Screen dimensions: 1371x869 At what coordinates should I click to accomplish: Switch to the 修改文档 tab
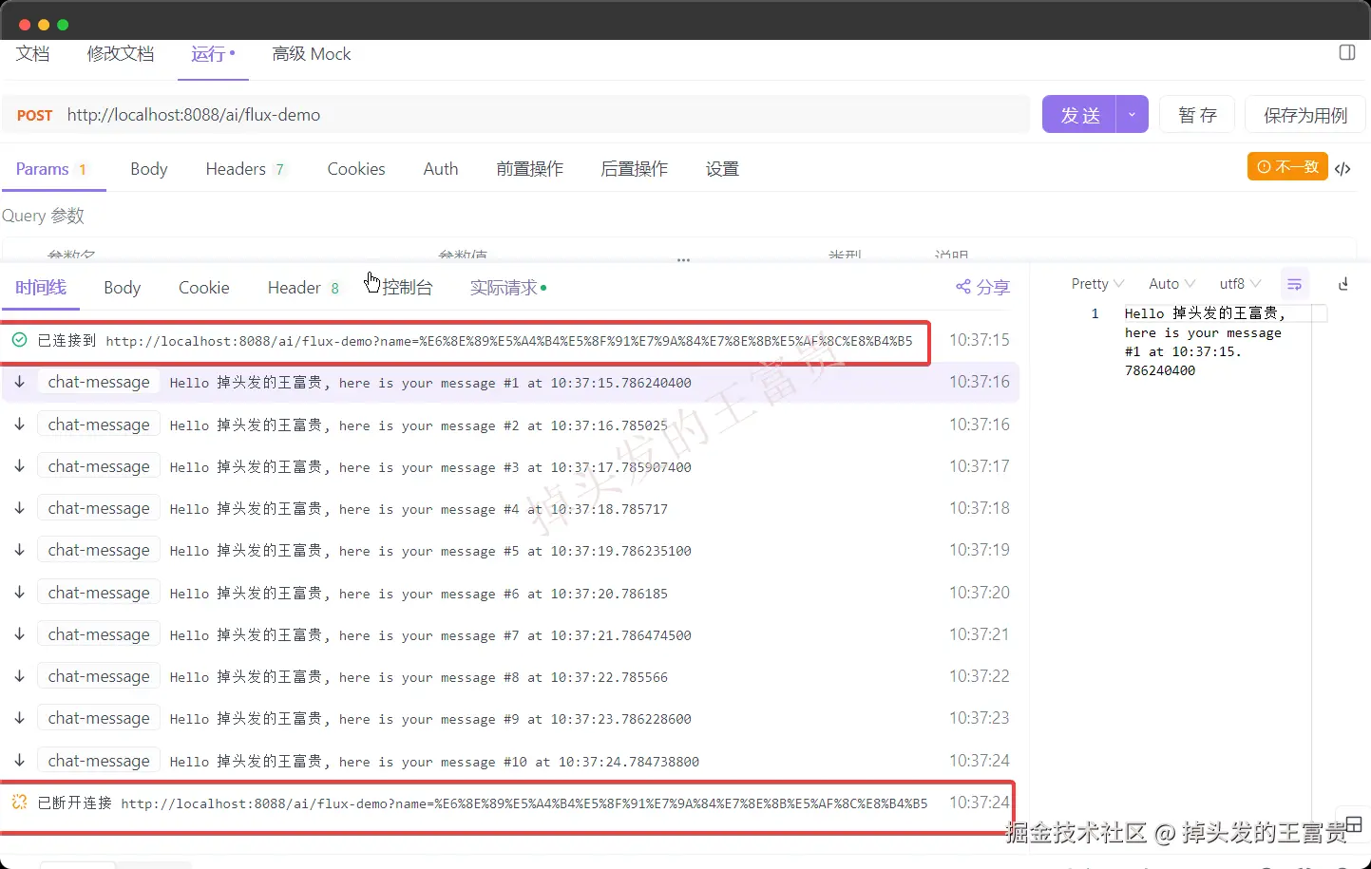click(121, 54)
